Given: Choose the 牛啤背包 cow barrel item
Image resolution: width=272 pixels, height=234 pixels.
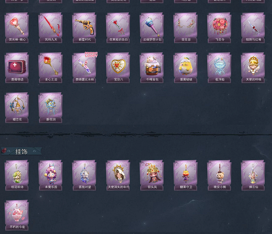Looking at the screenshot, I should click(x=152, y=68).
